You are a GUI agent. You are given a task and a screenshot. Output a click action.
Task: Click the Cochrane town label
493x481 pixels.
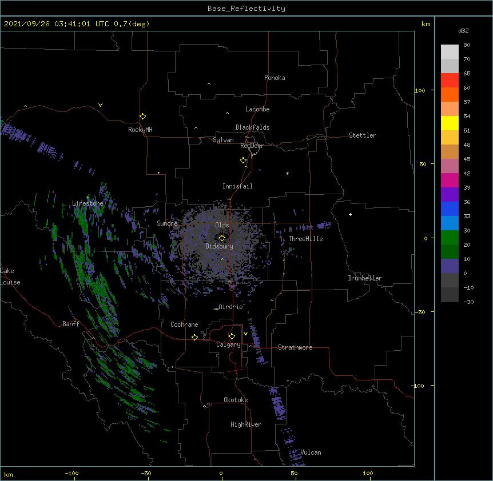184,324
